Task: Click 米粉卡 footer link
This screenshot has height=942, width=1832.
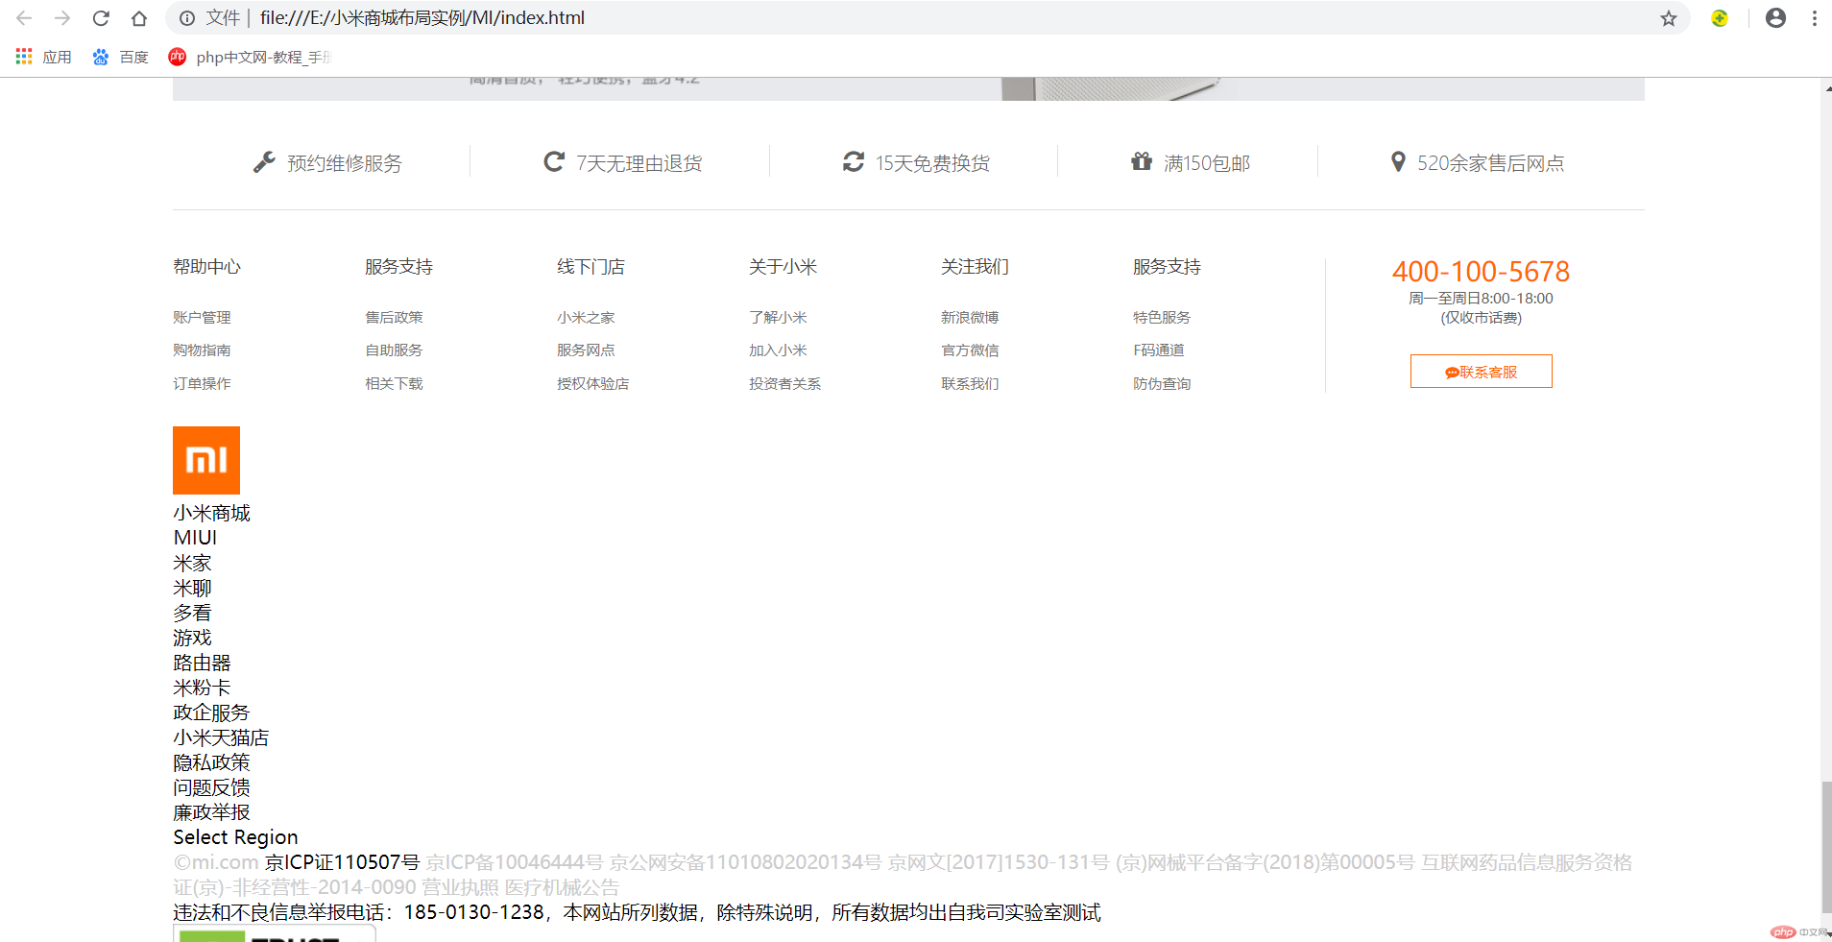Action: [x=202, y=688]
